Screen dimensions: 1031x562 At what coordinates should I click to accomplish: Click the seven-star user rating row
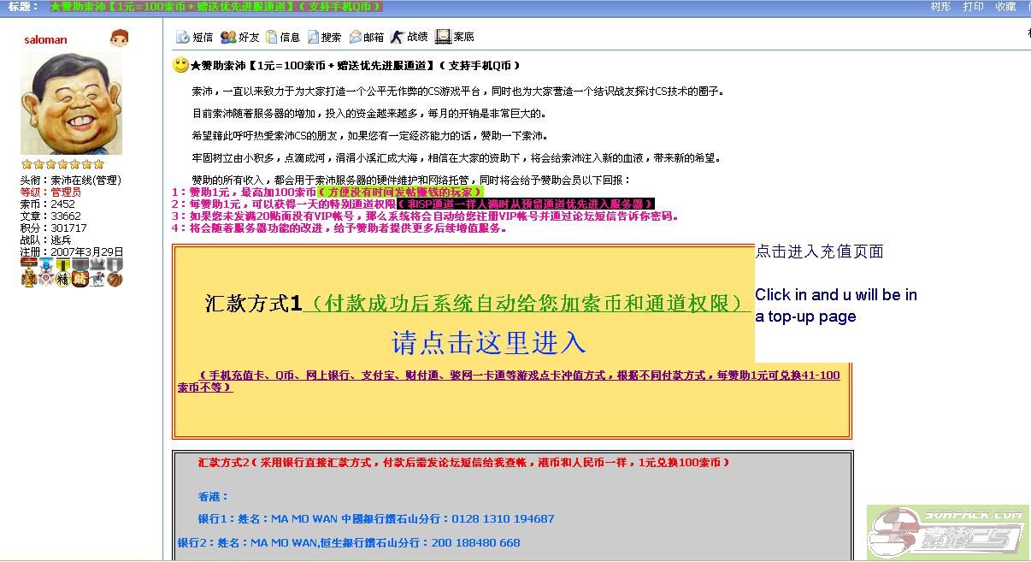[62, 164]
